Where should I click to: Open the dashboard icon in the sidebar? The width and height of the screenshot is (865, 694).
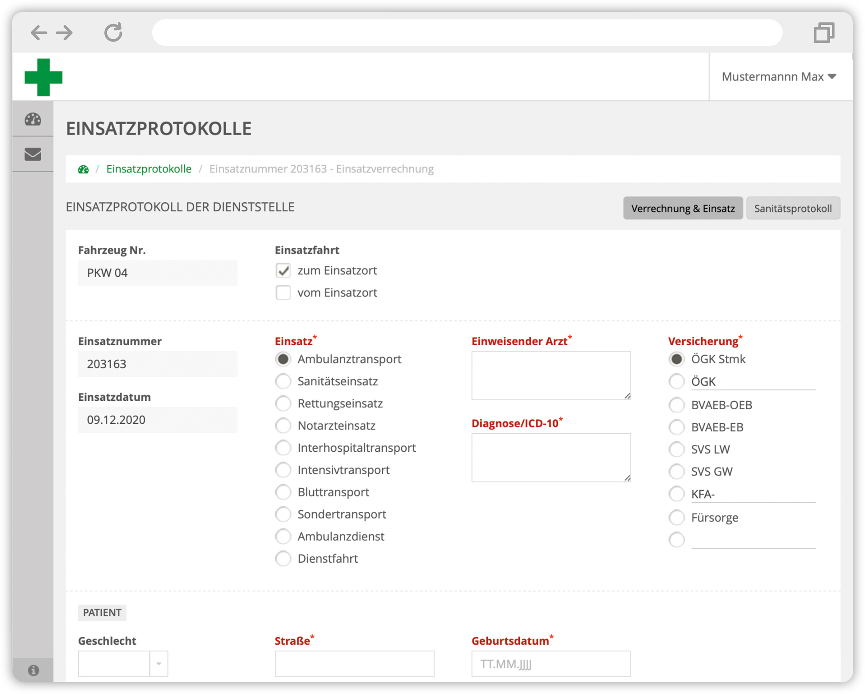(x=33, y=119)
